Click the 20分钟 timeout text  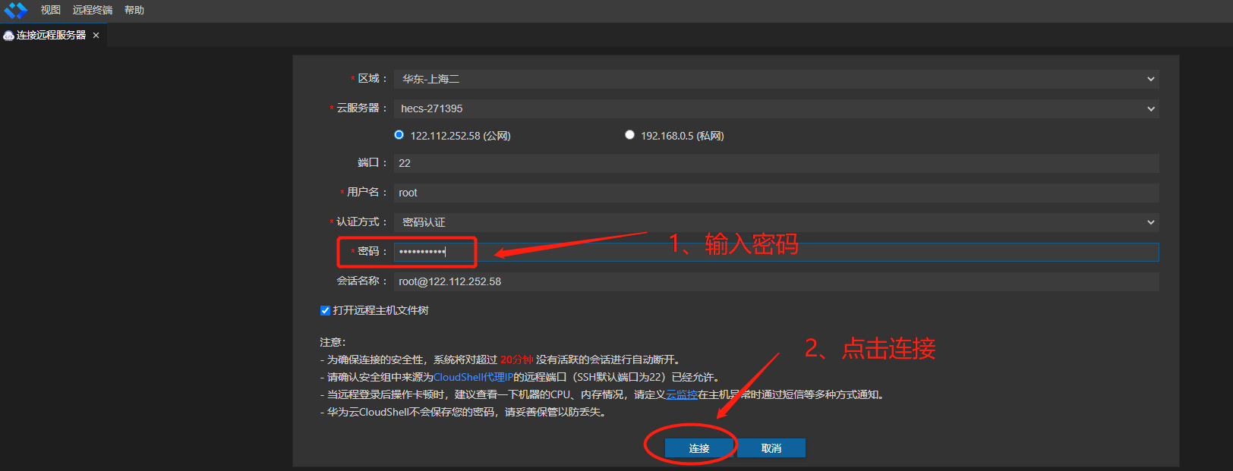pyautogui.click(x=516, y=360)
